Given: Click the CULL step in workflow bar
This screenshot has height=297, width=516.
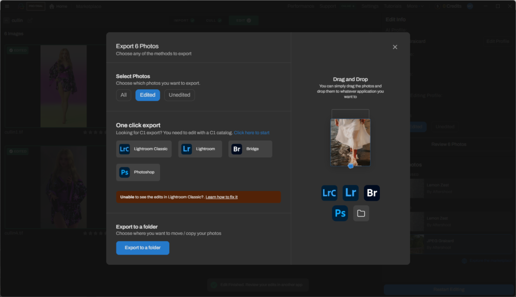Looking at the screenshot, I should pos(214,20).
